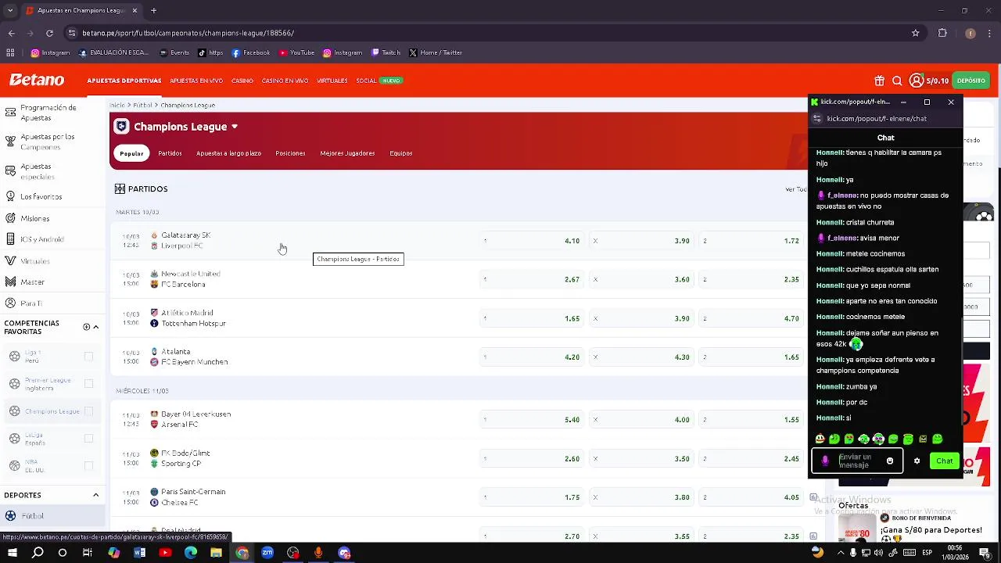Open the ¡Gana S/80 para Deportes! offer
1001x563 pixels.
coord(931,529)
